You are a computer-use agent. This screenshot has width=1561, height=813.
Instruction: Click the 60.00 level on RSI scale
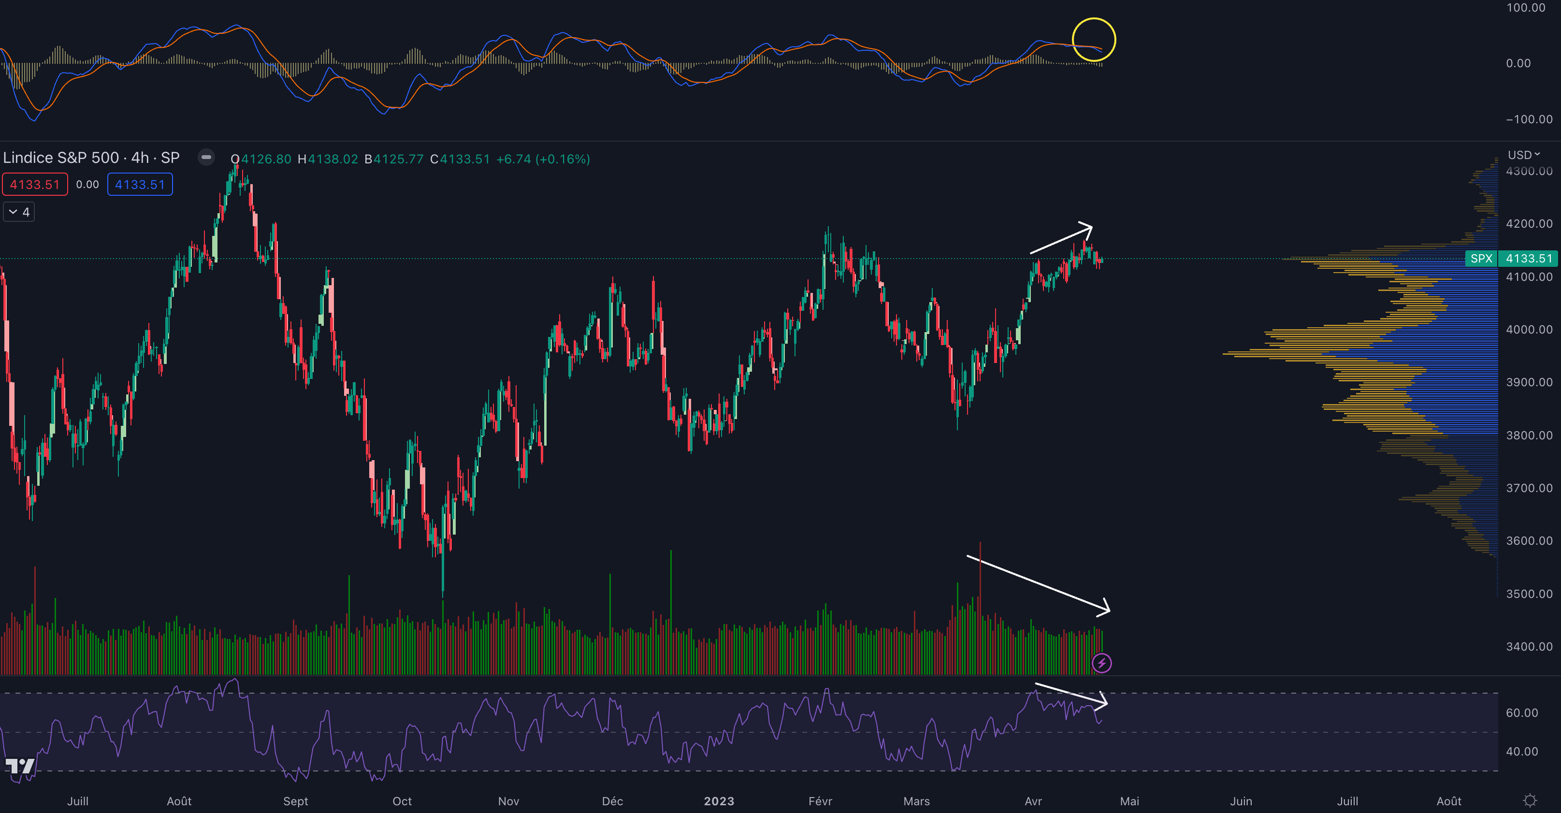(x=1521, y=713)
